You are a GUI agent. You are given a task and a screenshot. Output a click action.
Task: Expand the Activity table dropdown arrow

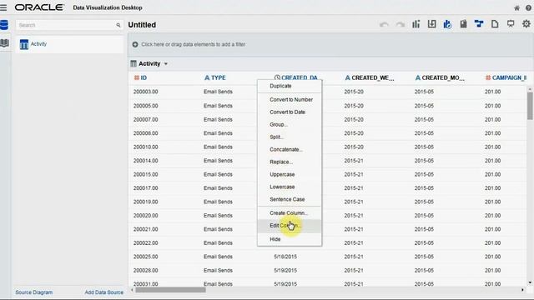[166, 64]
